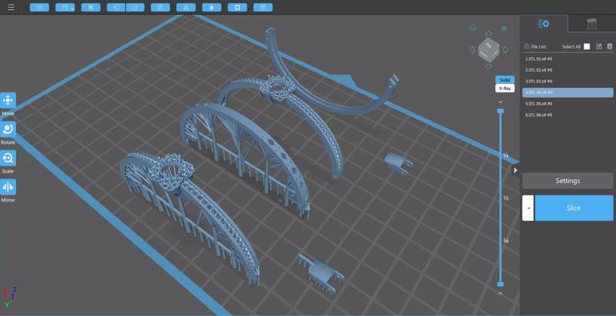Click the File List document icon
This screenshot has height=316, width=616.
[527, 47]
